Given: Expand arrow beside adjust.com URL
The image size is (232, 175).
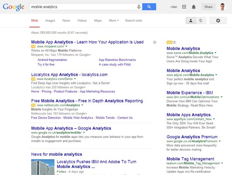Looking at the screenshot, I should tap(216, 75).
